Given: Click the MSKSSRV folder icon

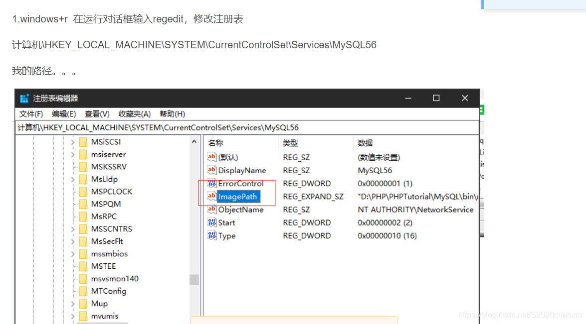Looking at the screenshot, I should [83, 167].
